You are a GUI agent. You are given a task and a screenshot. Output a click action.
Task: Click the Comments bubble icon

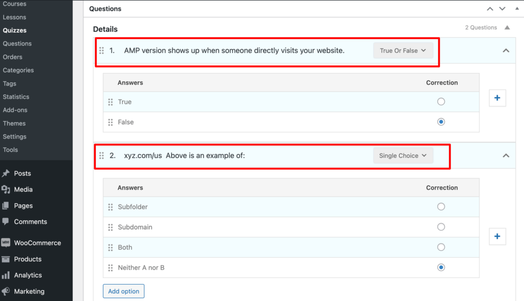6,222
